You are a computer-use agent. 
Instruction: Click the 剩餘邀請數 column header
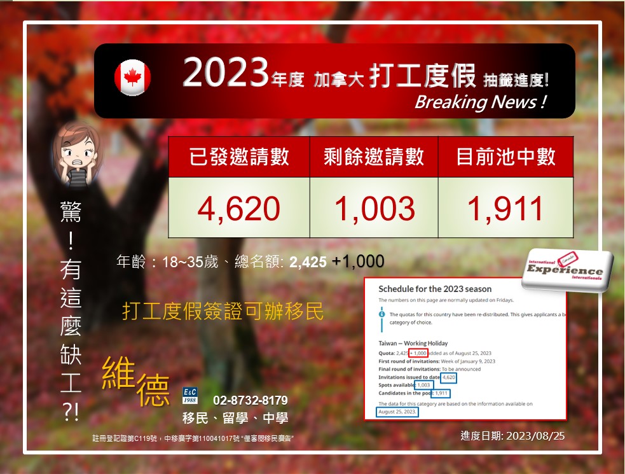374,157
